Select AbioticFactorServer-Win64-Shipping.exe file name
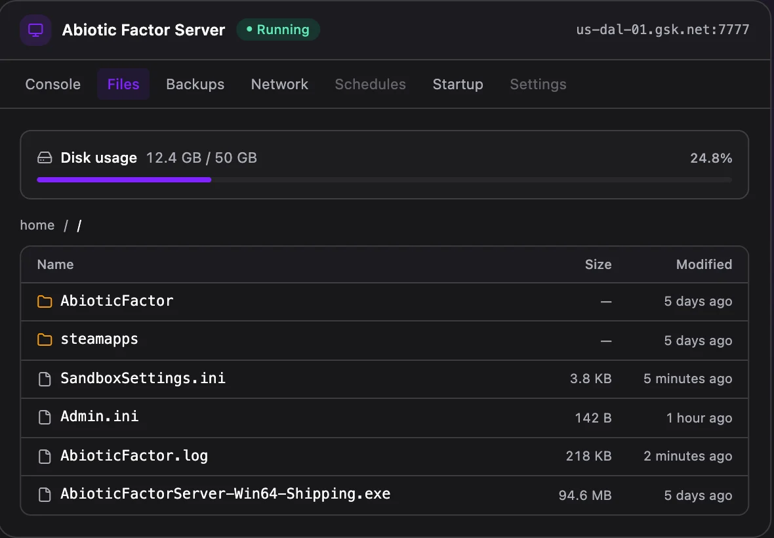This screenshot has height=538, width=774. (x=225, y=494)
